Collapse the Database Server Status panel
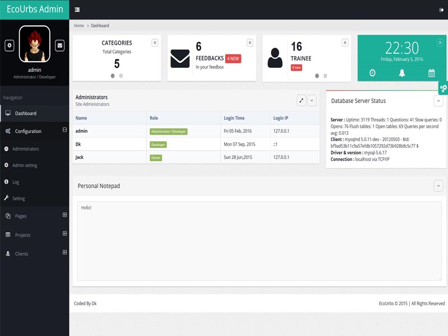 point(438,101)
